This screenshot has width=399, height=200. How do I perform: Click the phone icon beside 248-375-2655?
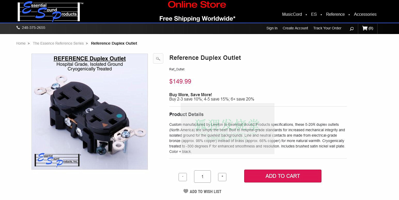pyautogui.click(x=18, y=28)
